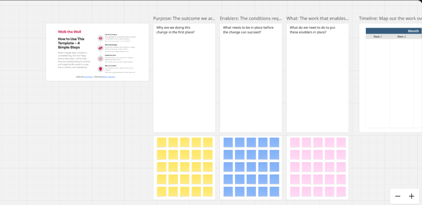Viewport: 422px width, 205px height.
Task: Click the zoom out minus button
Action: point(398,196)
